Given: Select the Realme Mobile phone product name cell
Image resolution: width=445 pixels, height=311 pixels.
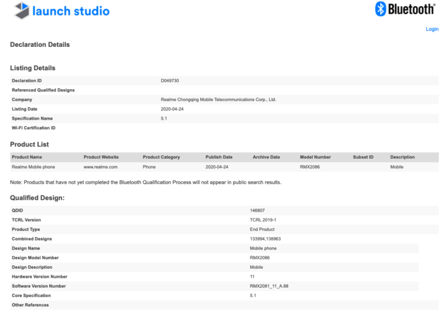Looking at the screenshot, I should click(33, 167).
